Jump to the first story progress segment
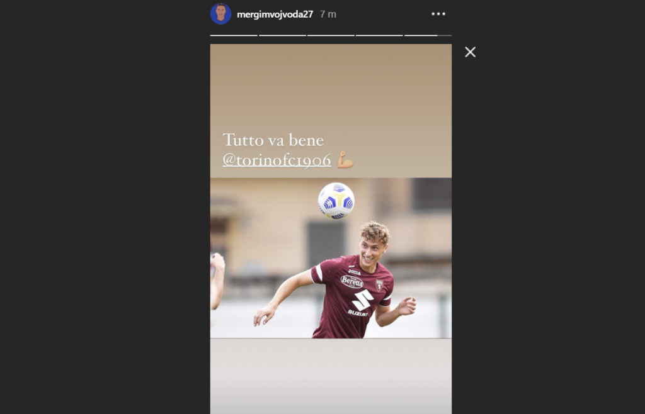The height and width of the screenshot is (414, 645). (234, 35)
